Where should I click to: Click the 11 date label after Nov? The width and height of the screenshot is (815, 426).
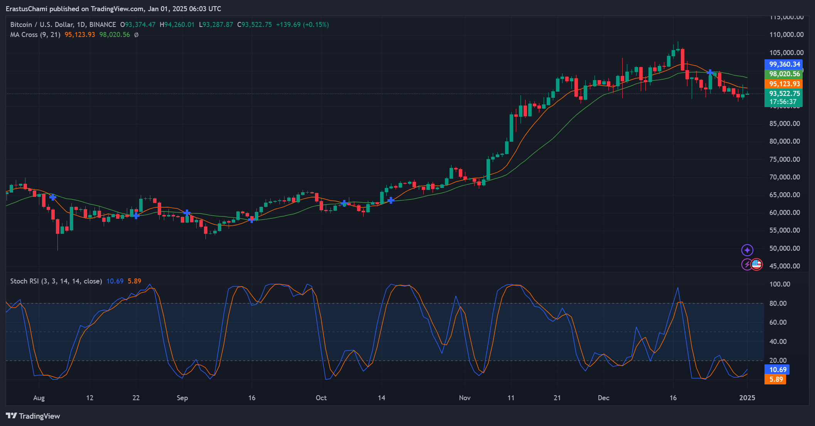point(511,398)
